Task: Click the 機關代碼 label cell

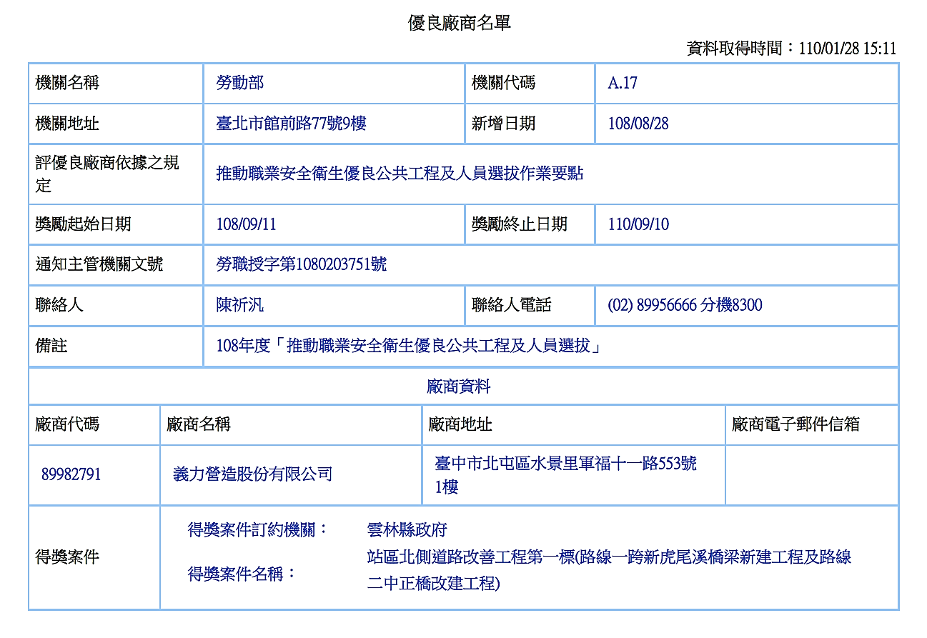Action: [x=530, y=83]
